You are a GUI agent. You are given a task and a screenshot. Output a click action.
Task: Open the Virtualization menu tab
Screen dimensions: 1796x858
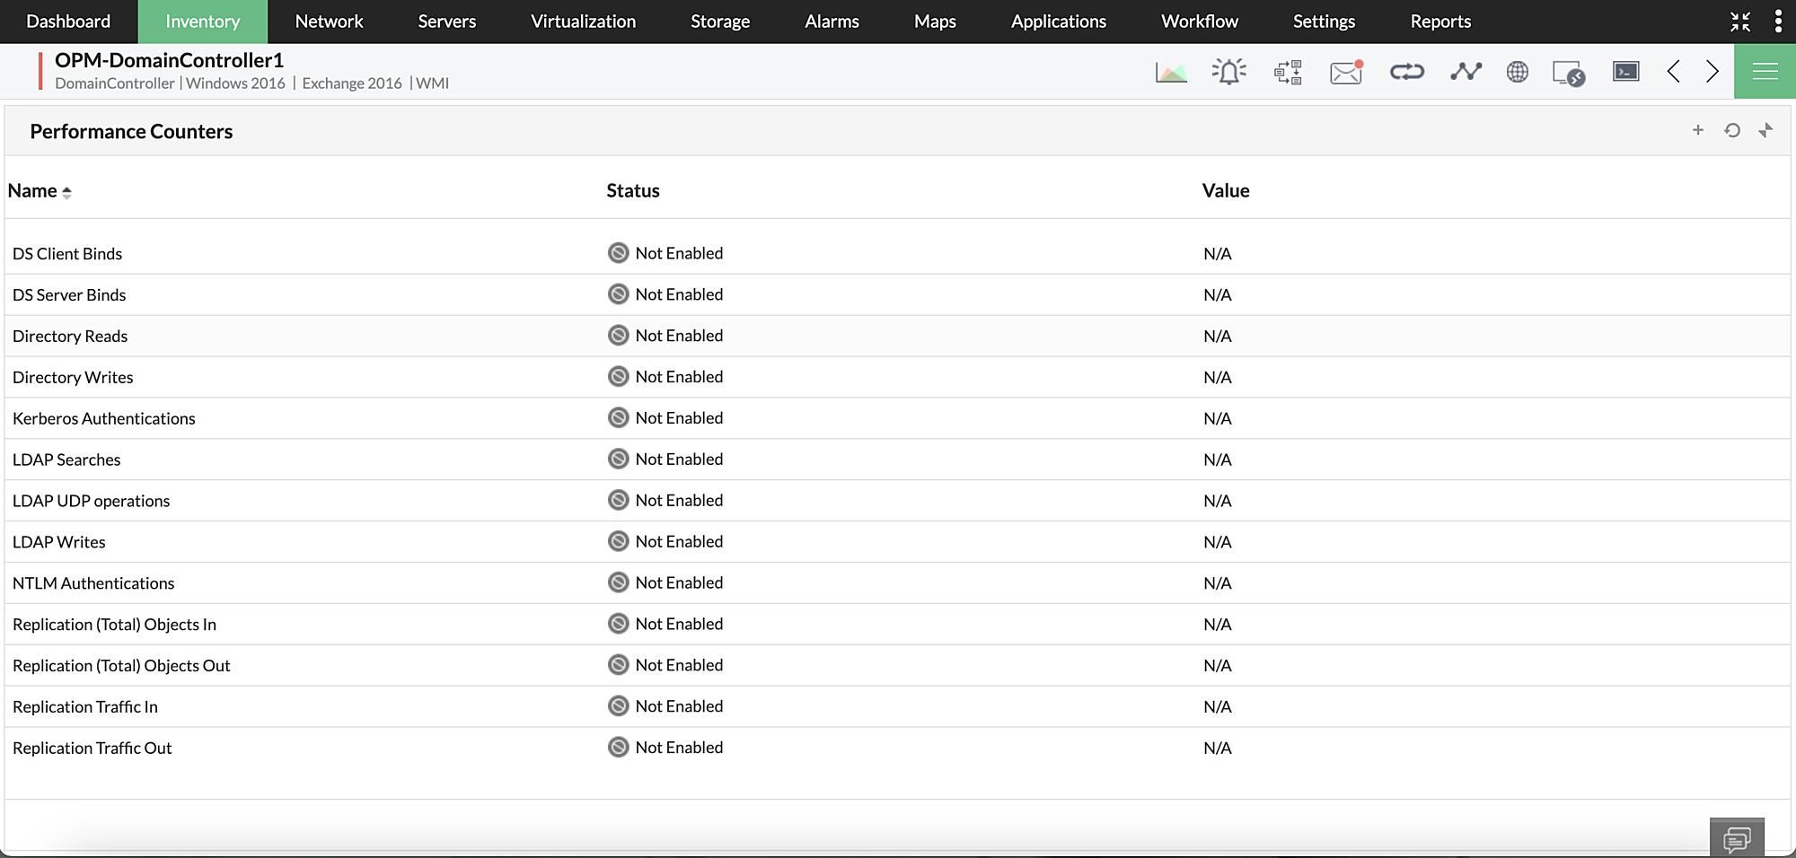pyautogui.click(x=583, y=22)
